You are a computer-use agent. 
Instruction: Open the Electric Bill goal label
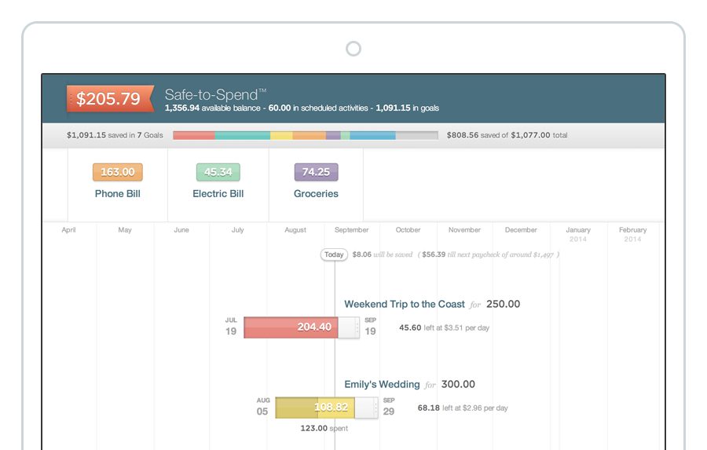(218, 193)
